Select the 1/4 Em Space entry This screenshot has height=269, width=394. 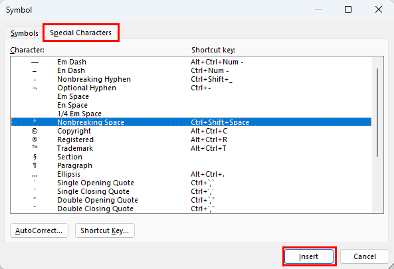coord(191,114)
